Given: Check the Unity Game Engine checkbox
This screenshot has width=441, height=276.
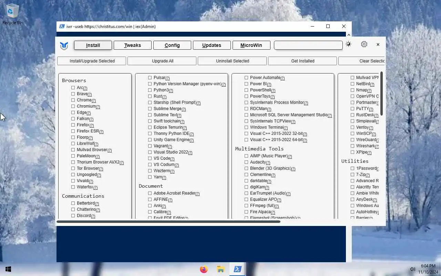Looking at the screenshot, I should click(150, 140).
